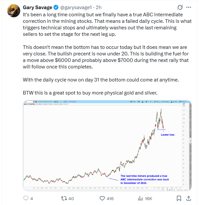Bookmark this post
This screenshot has width=199, height=205.
pos(179,198)
